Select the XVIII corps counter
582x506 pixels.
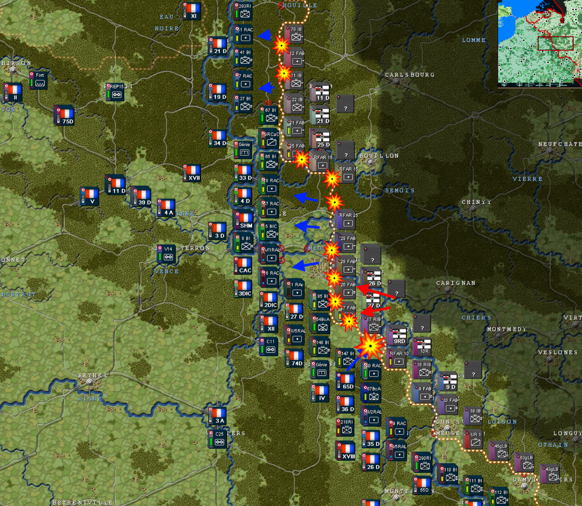(346, 451)
